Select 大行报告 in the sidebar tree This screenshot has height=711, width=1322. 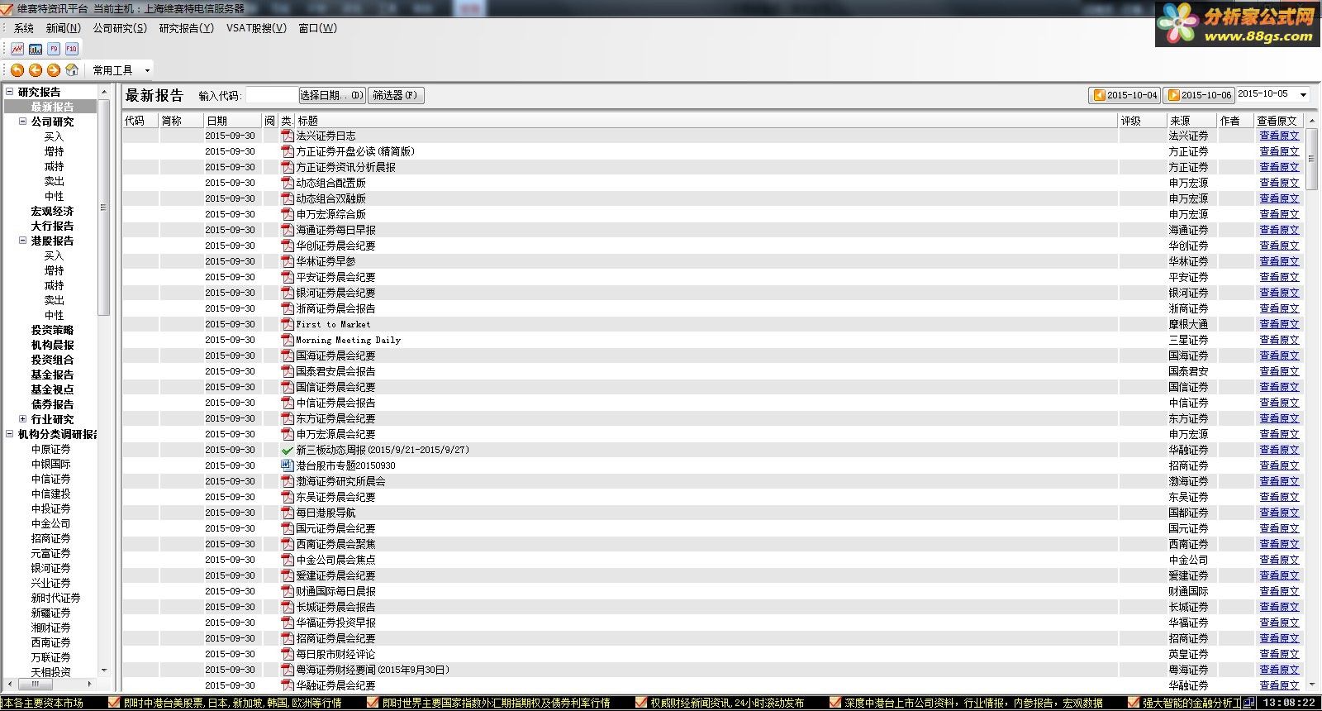point(52,226)
